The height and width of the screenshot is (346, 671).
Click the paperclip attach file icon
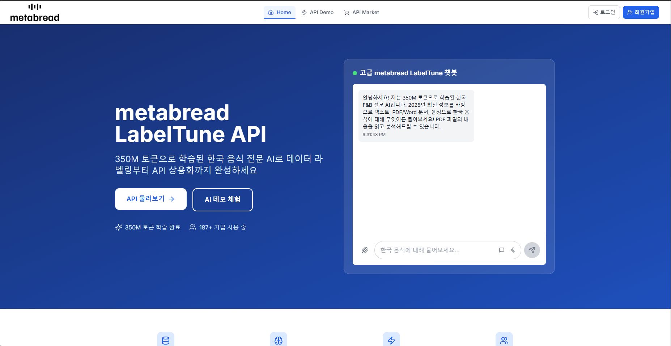click(365, 250)
